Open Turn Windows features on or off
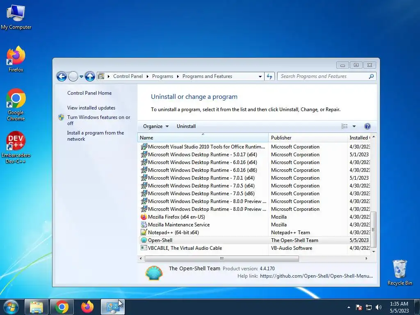 tap(98, 120)
